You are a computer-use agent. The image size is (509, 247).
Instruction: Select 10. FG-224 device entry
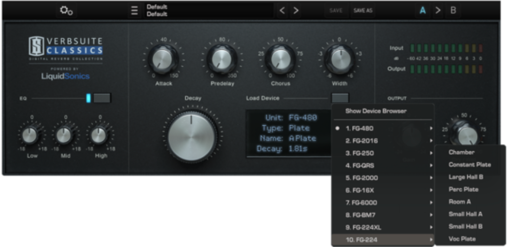click(382, 240)
